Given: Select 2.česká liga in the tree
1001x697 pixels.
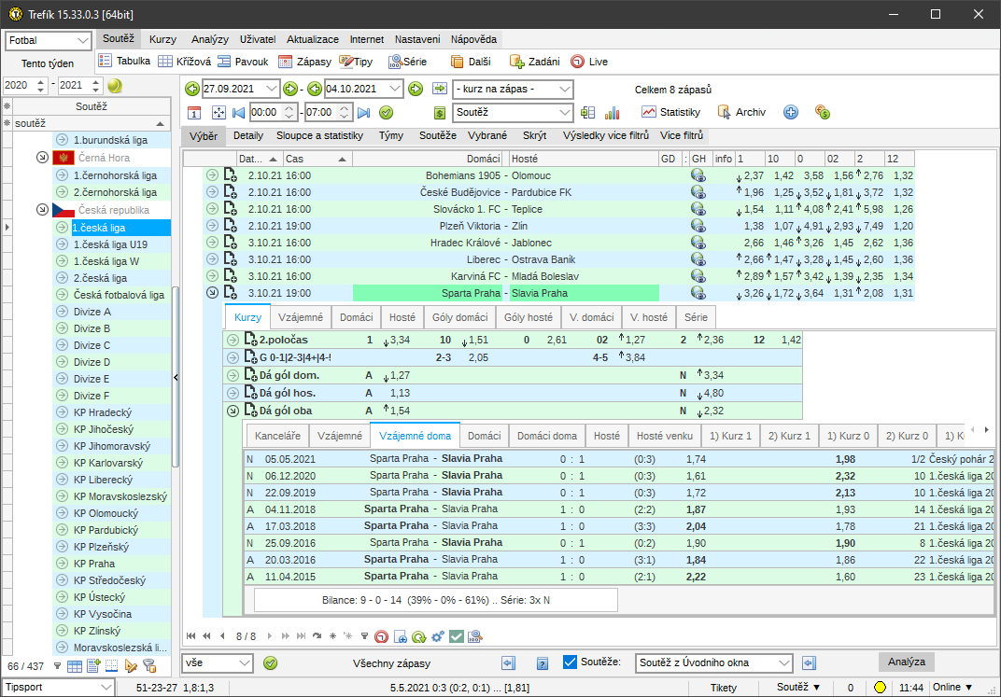Looking at the screenshot, I should coord(100,278).
